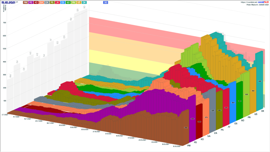The width and height of the screenshot is (270, 152).
Task: Toggle the KO region legend button
Action: point(36,2)
